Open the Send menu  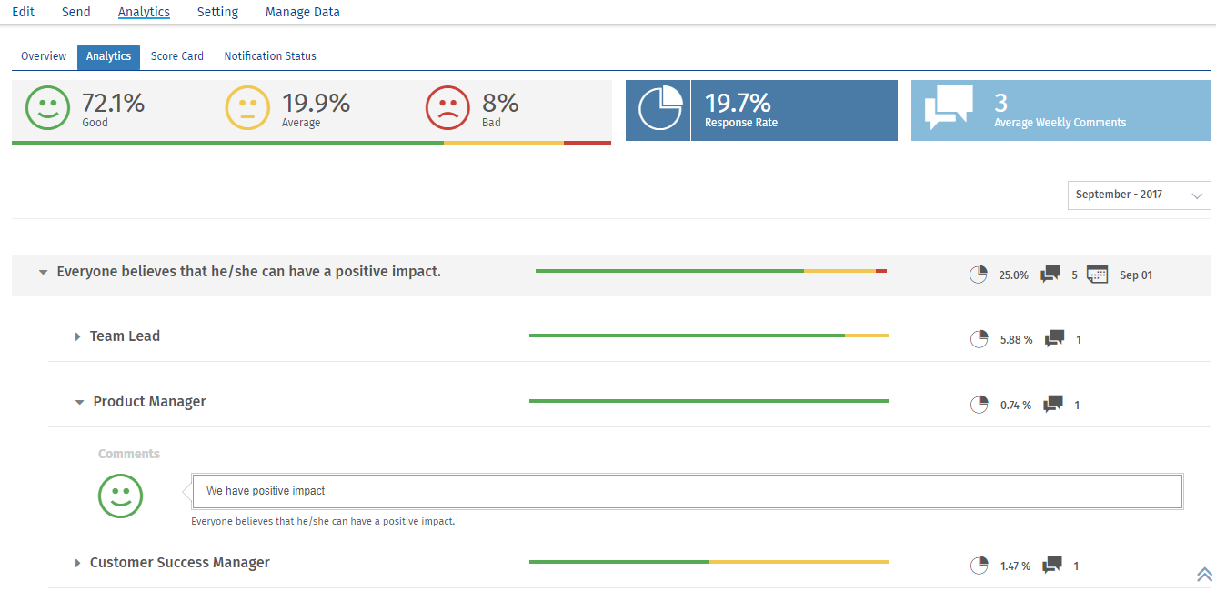coord(76,12)
